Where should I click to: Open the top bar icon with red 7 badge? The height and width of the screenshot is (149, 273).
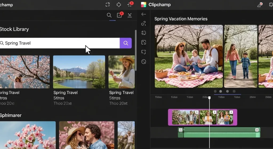point(130,4)
